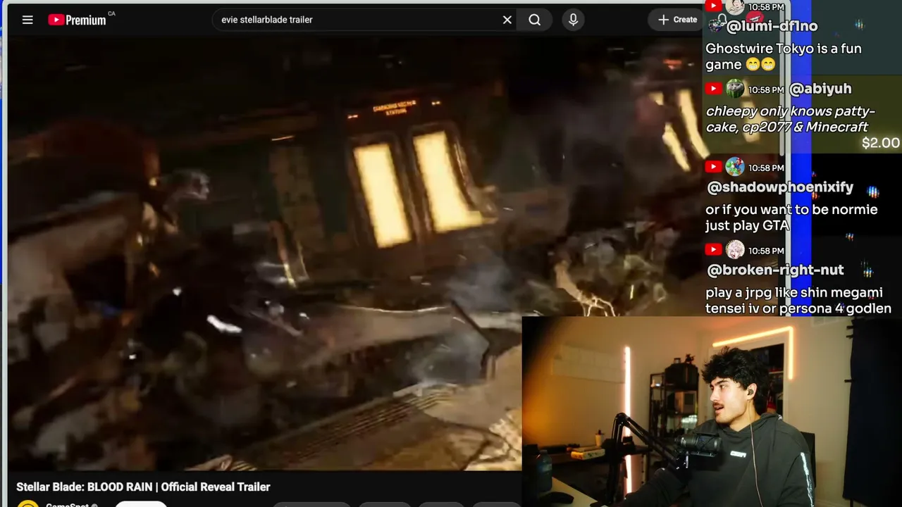
Task: Open the Create menu
Action: point(676,20)
